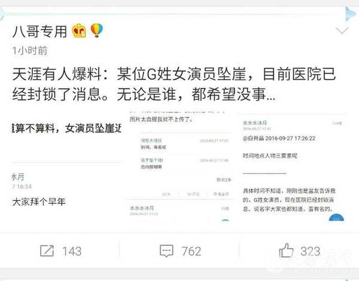Click 大家拜个早年 text in first image
This screenshot has height=281, width=359.
(39, 201)
